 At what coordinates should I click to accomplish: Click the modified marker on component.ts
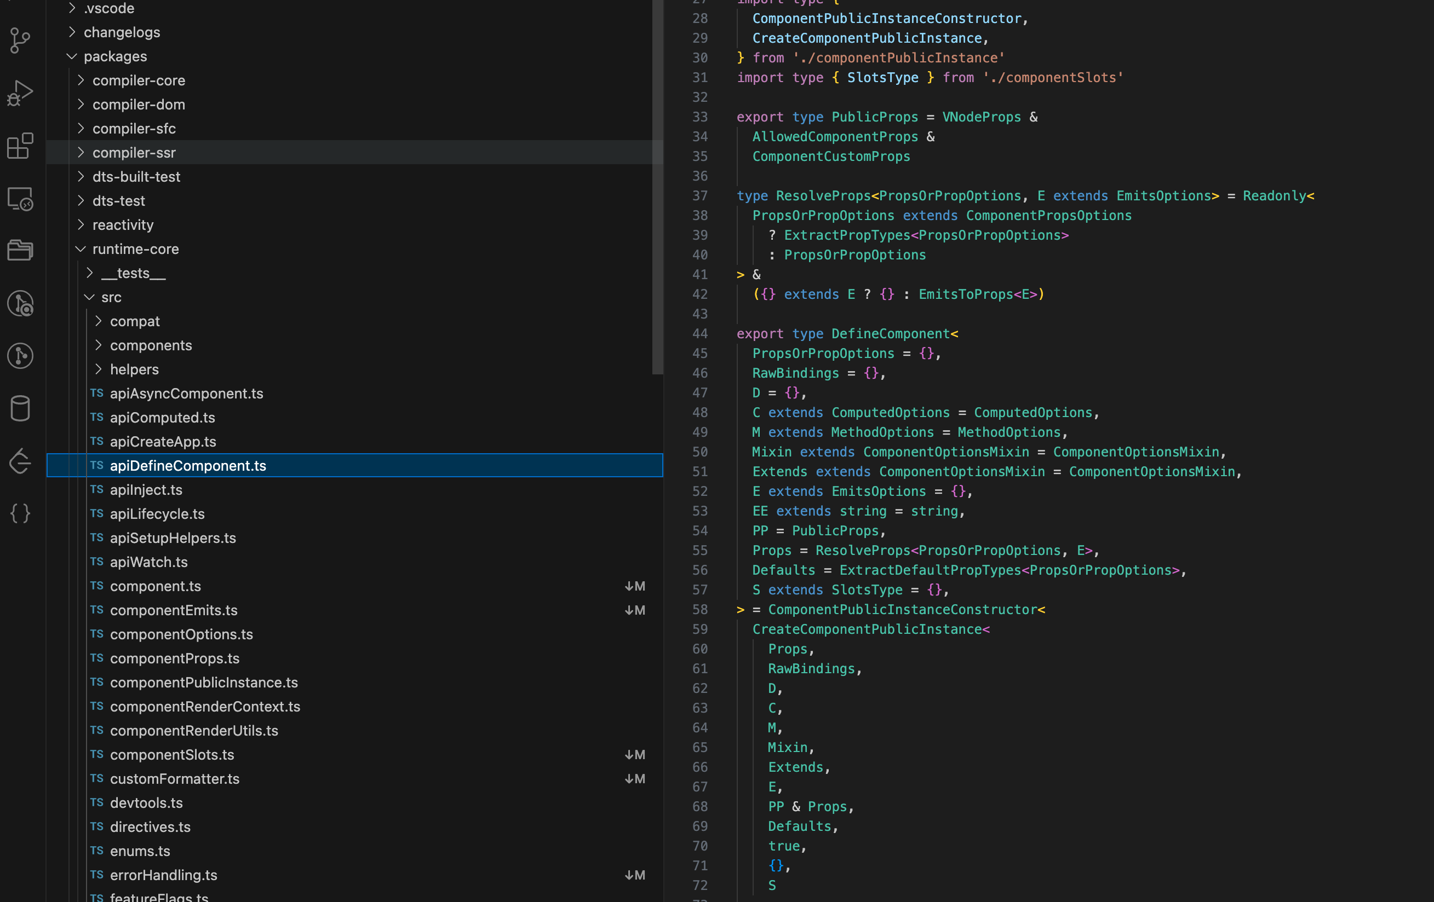[635, 586]
